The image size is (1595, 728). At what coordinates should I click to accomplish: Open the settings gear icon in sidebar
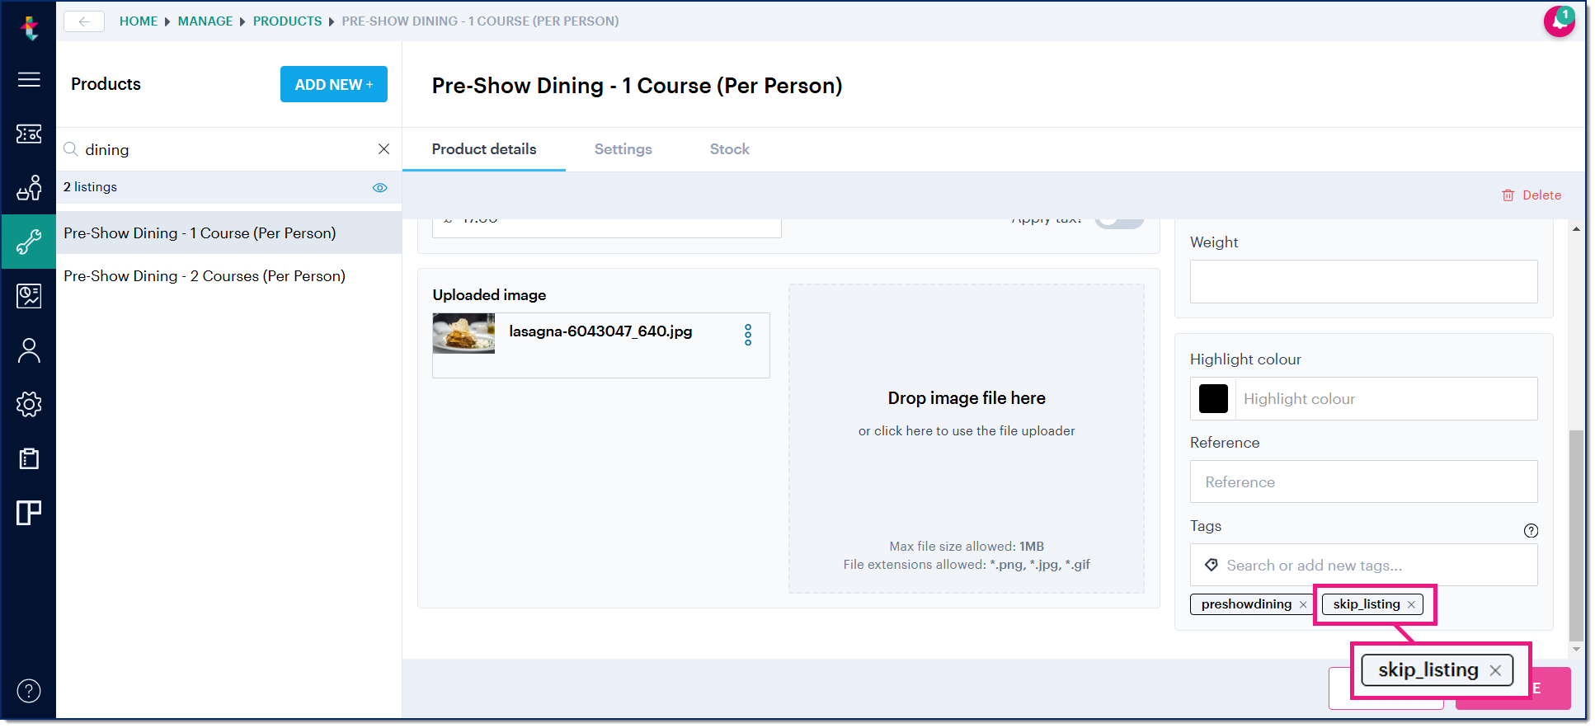click(29, 404)
